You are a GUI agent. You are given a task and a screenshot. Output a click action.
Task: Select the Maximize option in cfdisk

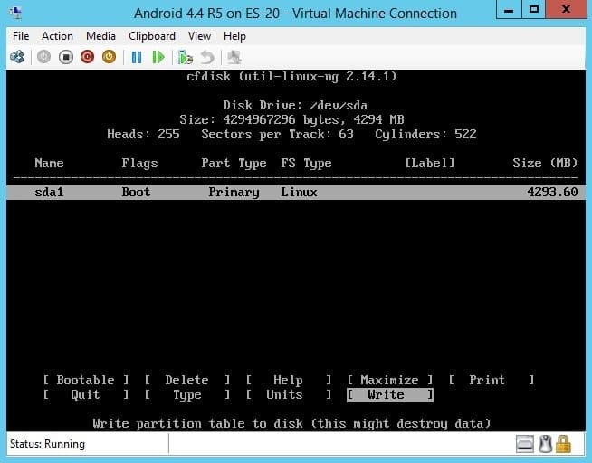390,380
